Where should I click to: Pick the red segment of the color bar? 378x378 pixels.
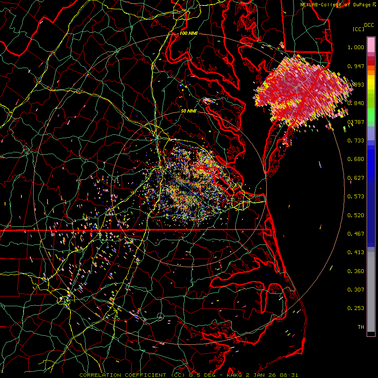(371, 63)
